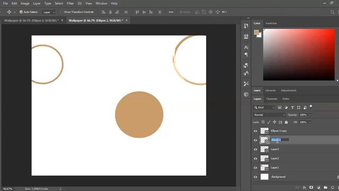This screenshot has width=339, height=191.
Task: Open the Normal blend mode dropdown
Action: pyautogui.click(x=269, y=115)
